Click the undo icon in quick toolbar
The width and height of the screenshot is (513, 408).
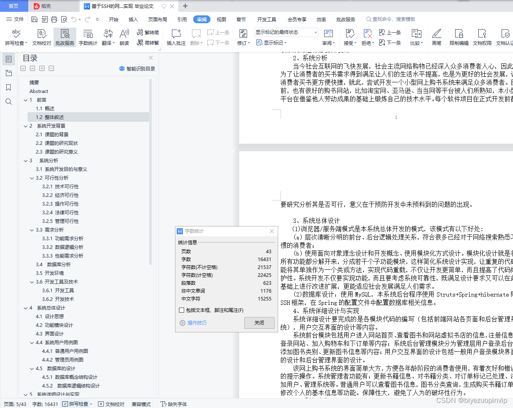[74, 19]
